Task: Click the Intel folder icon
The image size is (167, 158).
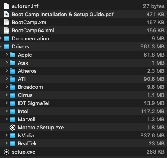Action: (13, 112)
